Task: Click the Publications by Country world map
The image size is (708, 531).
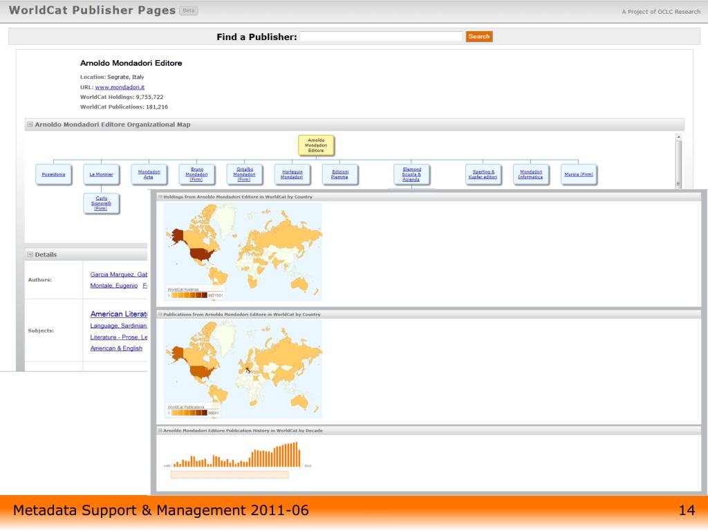Action: [x=243, y=369]
